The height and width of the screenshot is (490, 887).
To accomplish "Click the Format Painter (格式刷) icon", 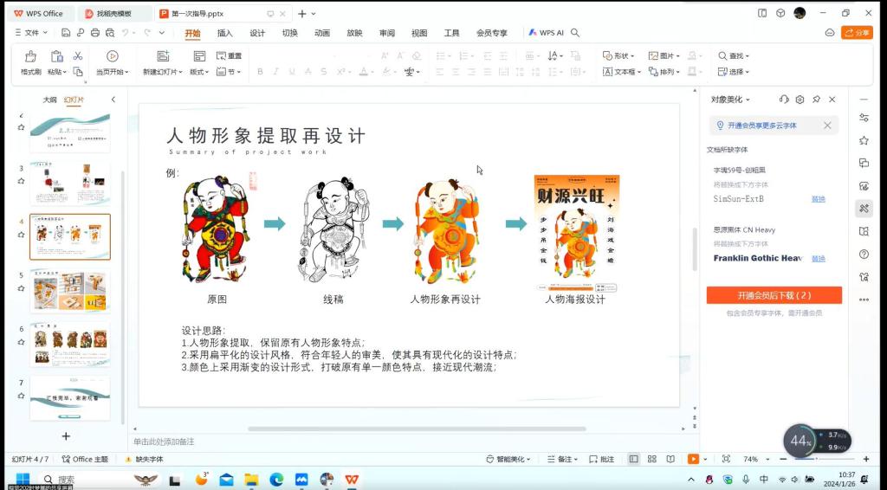I will pyautogui.click(x=30, y=56).
